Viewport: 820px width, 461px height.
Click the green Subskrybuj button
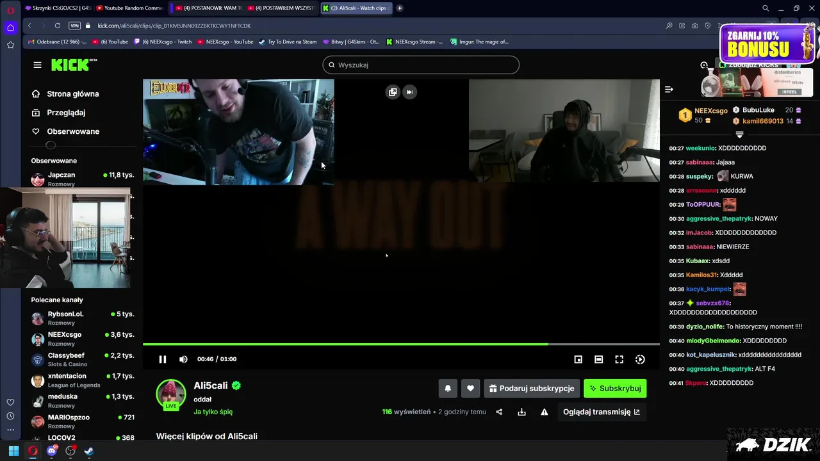pos(615,388)
